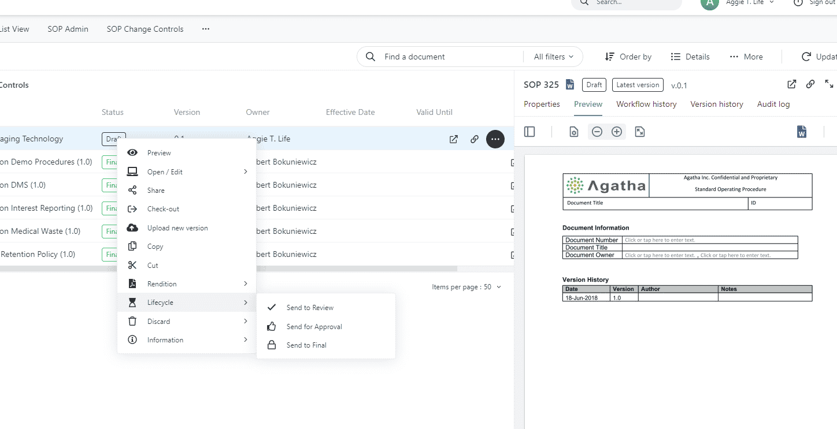Viewport: 837px width, 429px height.
Task: Click the Order by button
Action: point(628,57)
